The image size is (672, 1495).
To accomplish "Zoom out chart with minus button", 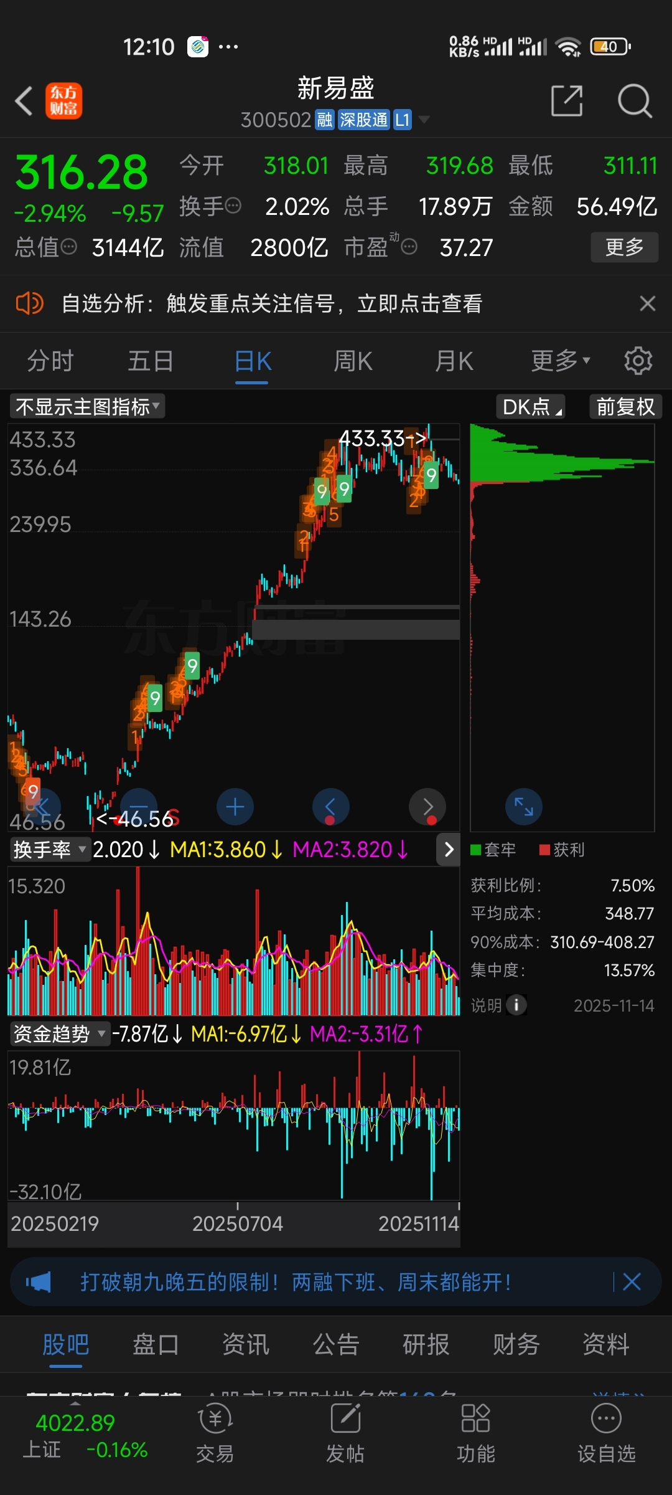I will 139,807.
